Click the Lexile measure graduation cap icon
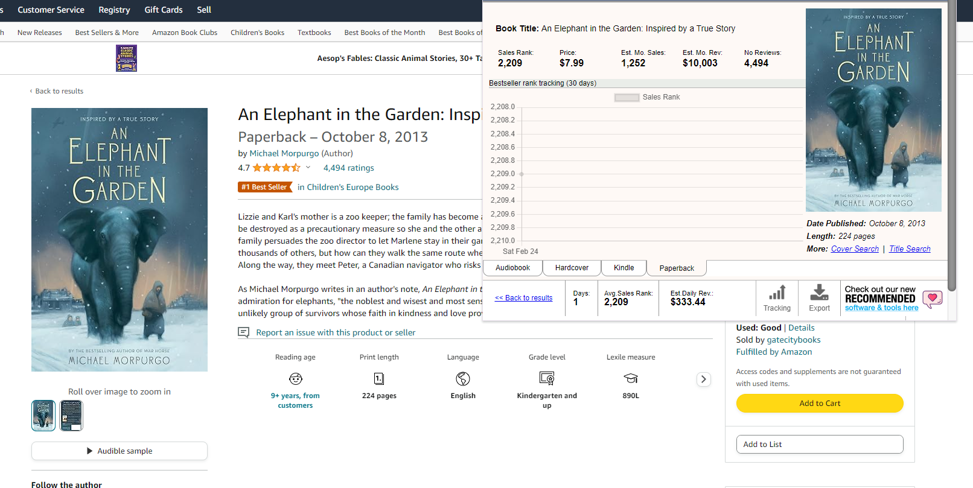 631,378
